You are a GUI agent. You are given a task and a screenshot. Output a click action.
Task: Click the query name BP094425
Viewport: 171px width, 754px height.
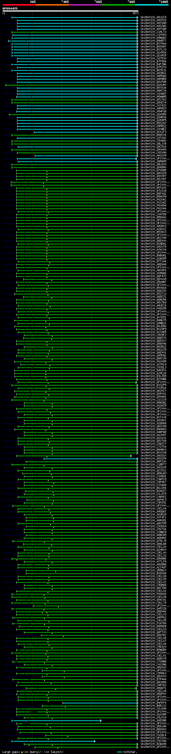click(x=10, y=9)
